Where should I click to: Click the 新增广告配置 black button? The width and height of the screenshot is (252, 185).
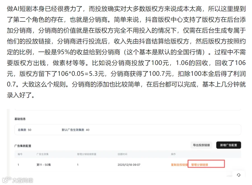point(228,145)
